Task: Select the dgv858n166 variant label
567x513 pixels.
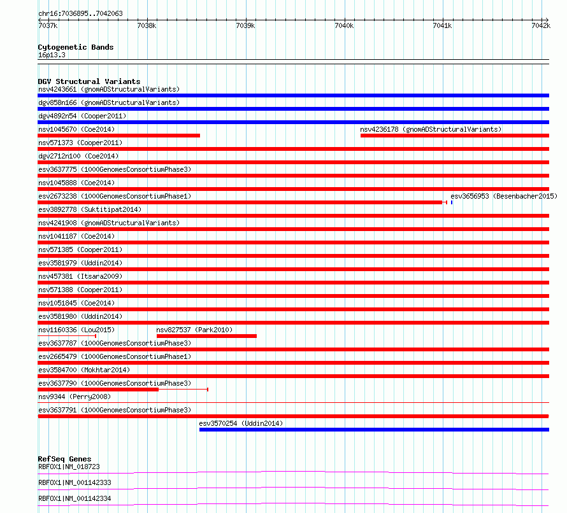Action: [x=109, y=102]
